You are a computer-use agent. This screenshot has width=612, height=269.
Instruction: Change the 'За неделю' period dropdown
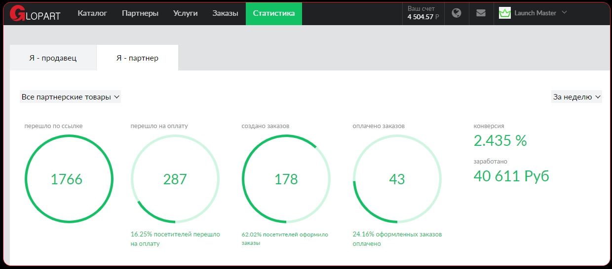[x=576, y=97]
